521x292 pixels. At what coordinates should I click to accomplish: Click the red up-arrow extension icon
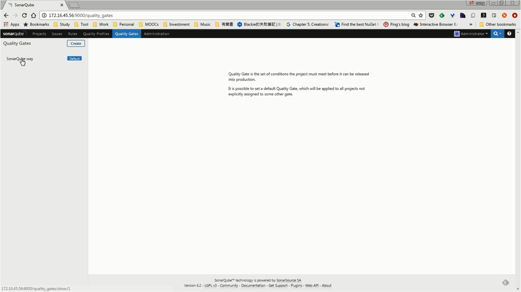(515, 15)
